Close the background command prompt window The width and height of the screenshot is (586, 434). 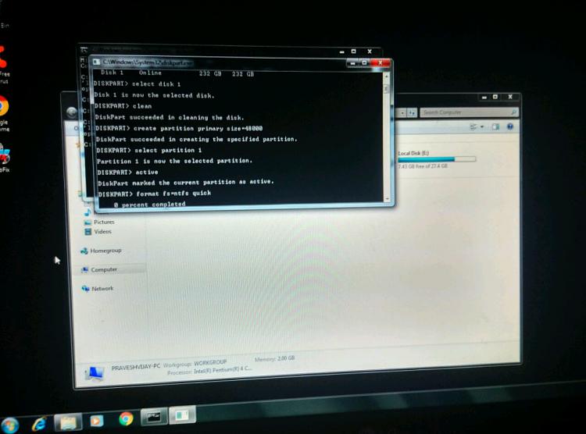[x=370, y=52]
